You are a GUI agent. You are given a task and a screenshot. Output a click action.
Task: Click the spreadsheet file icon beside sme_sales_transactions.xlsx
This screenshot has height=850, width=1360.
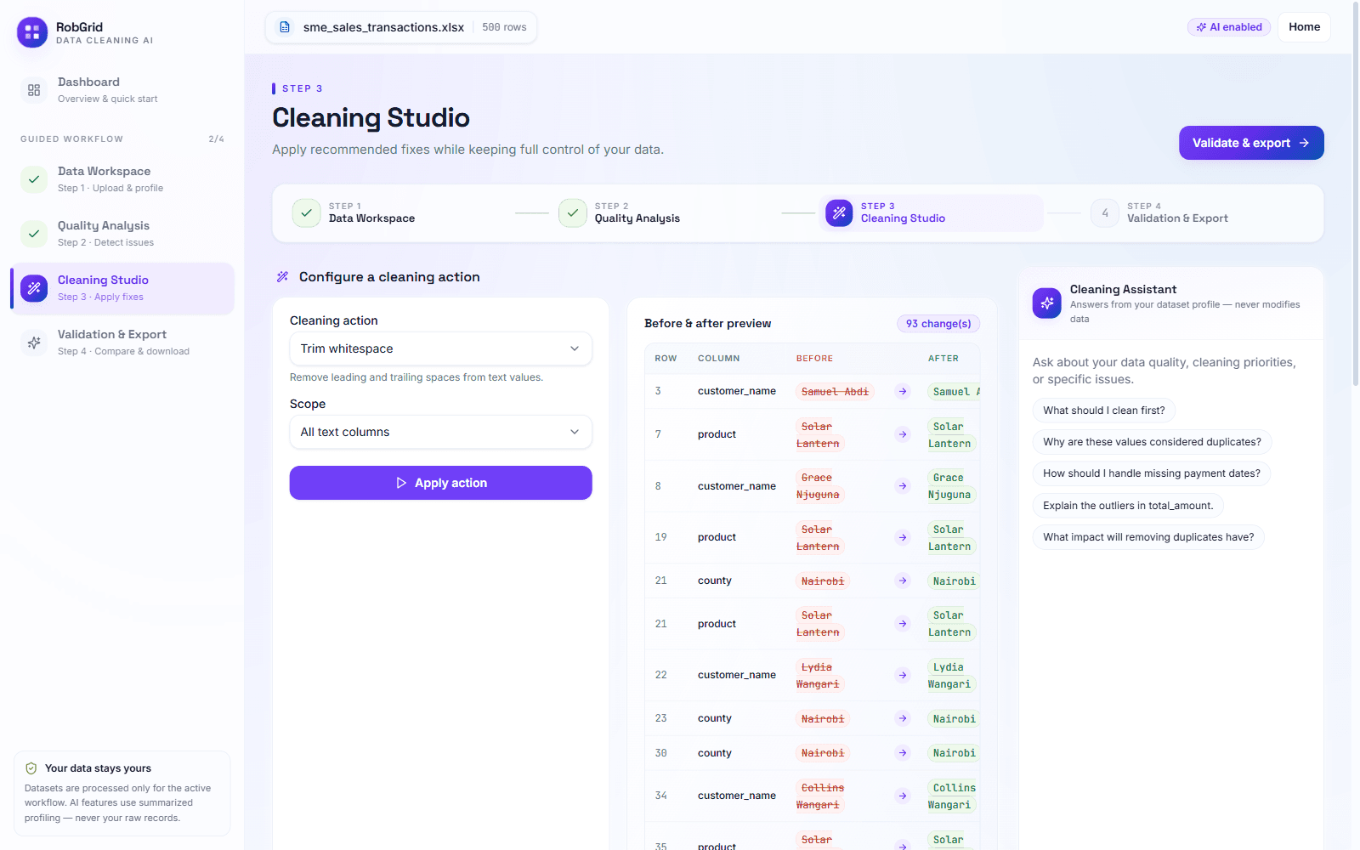coord(285,27)
